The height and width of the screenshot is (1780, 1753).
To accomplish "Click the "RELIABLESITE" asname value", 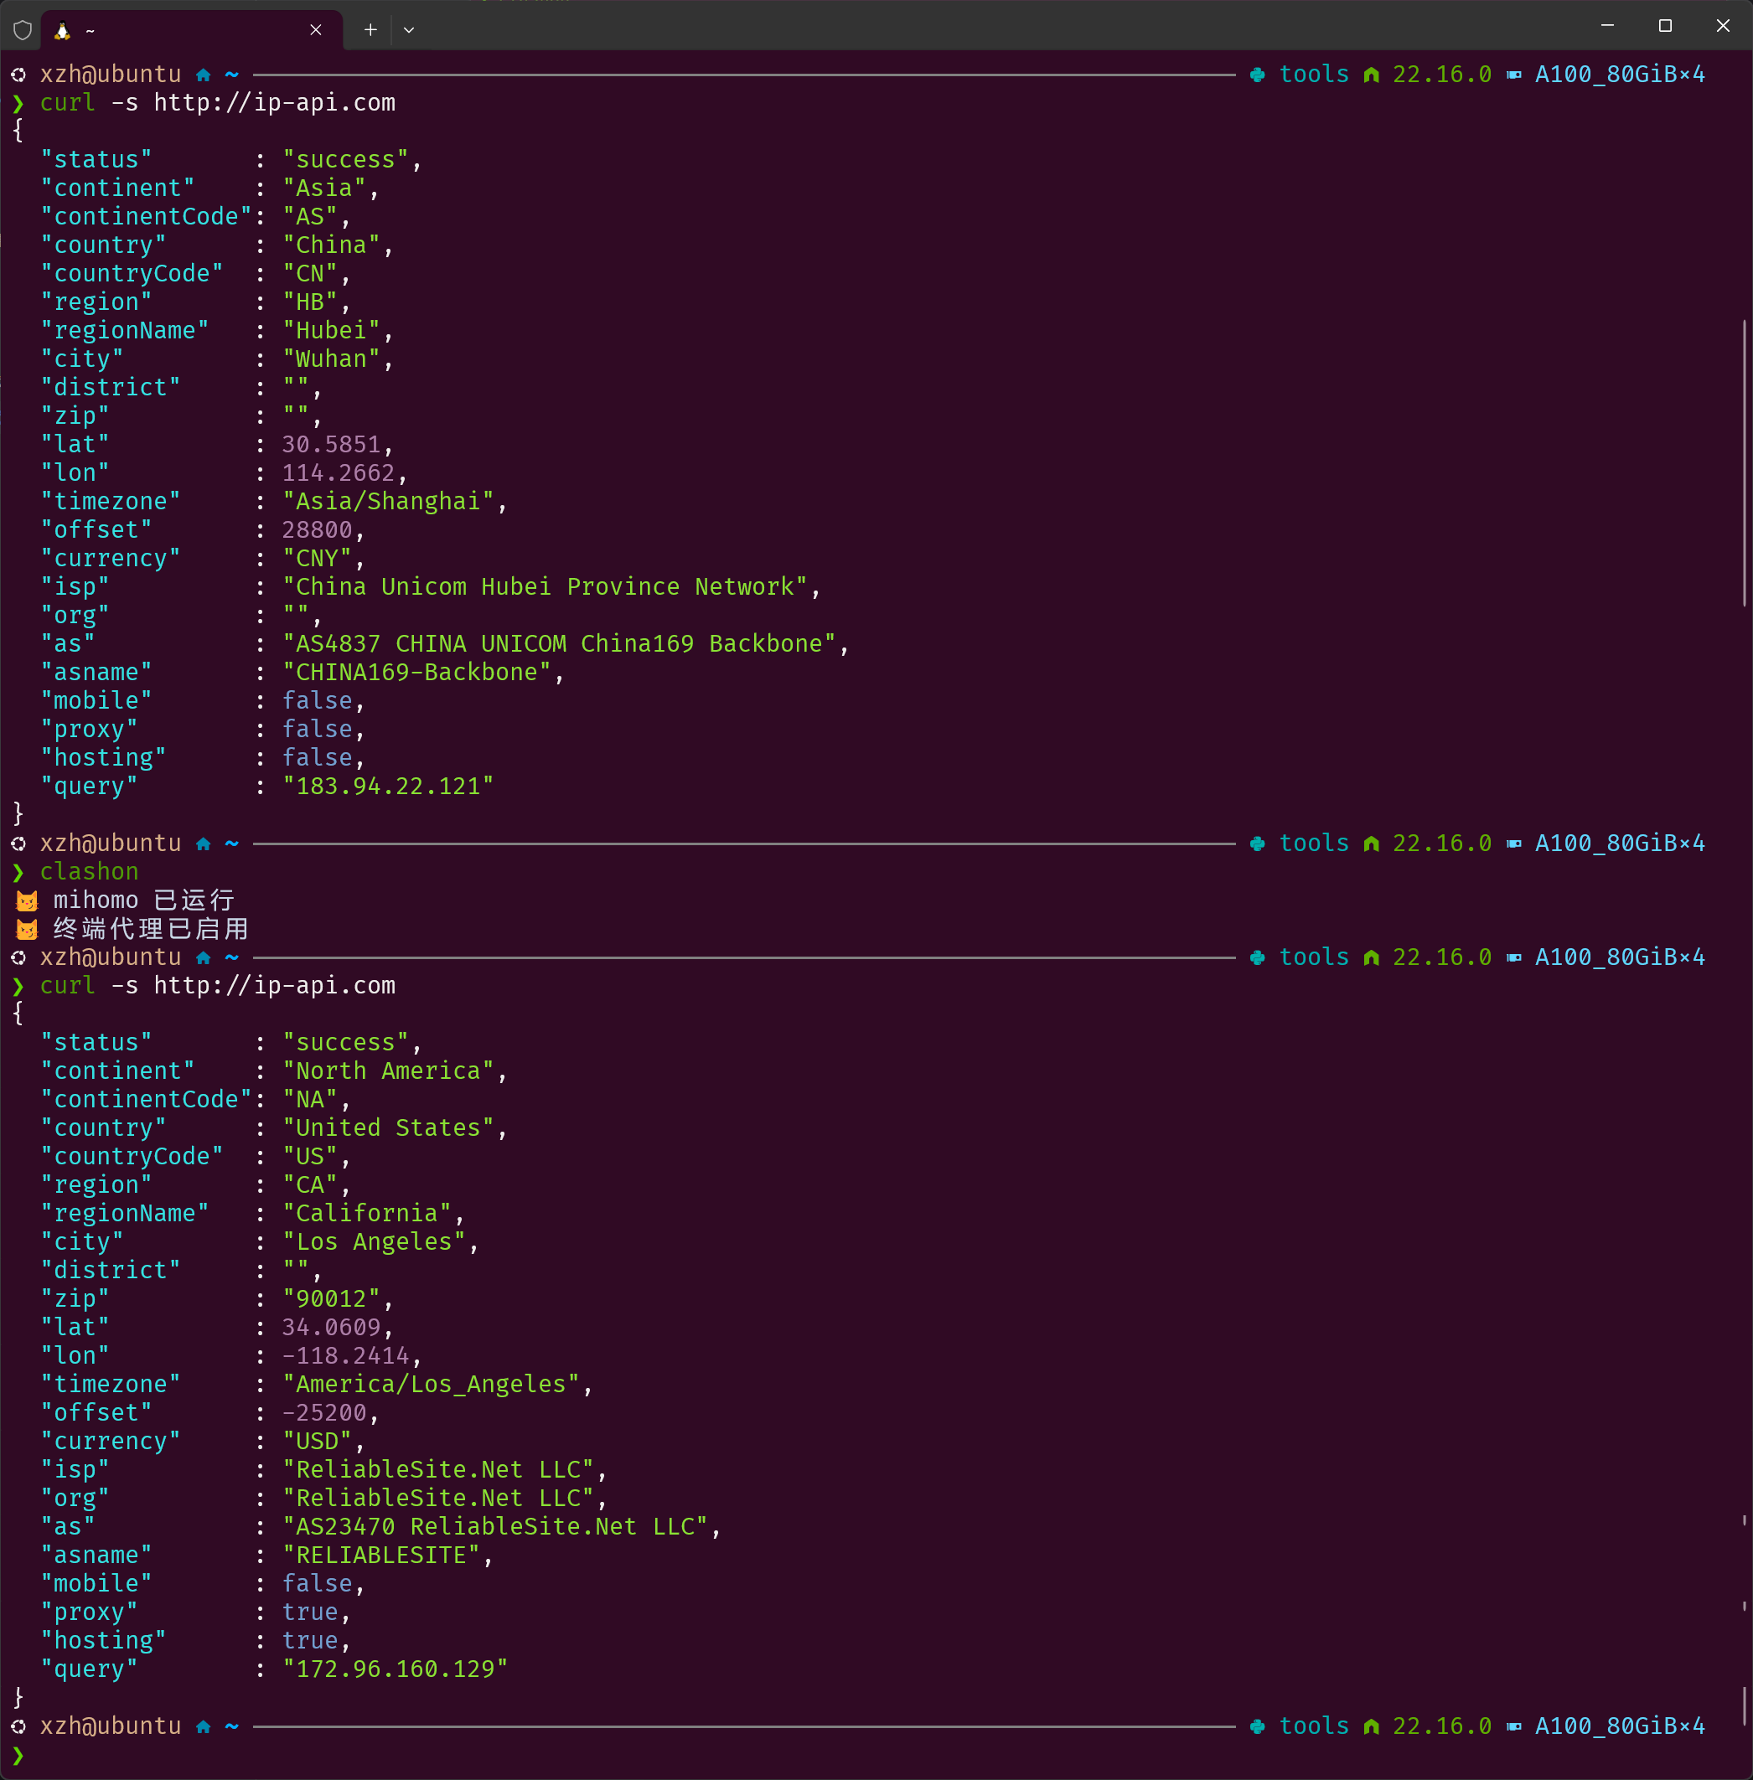I will pyautogui.click(x=381, y=1556).
